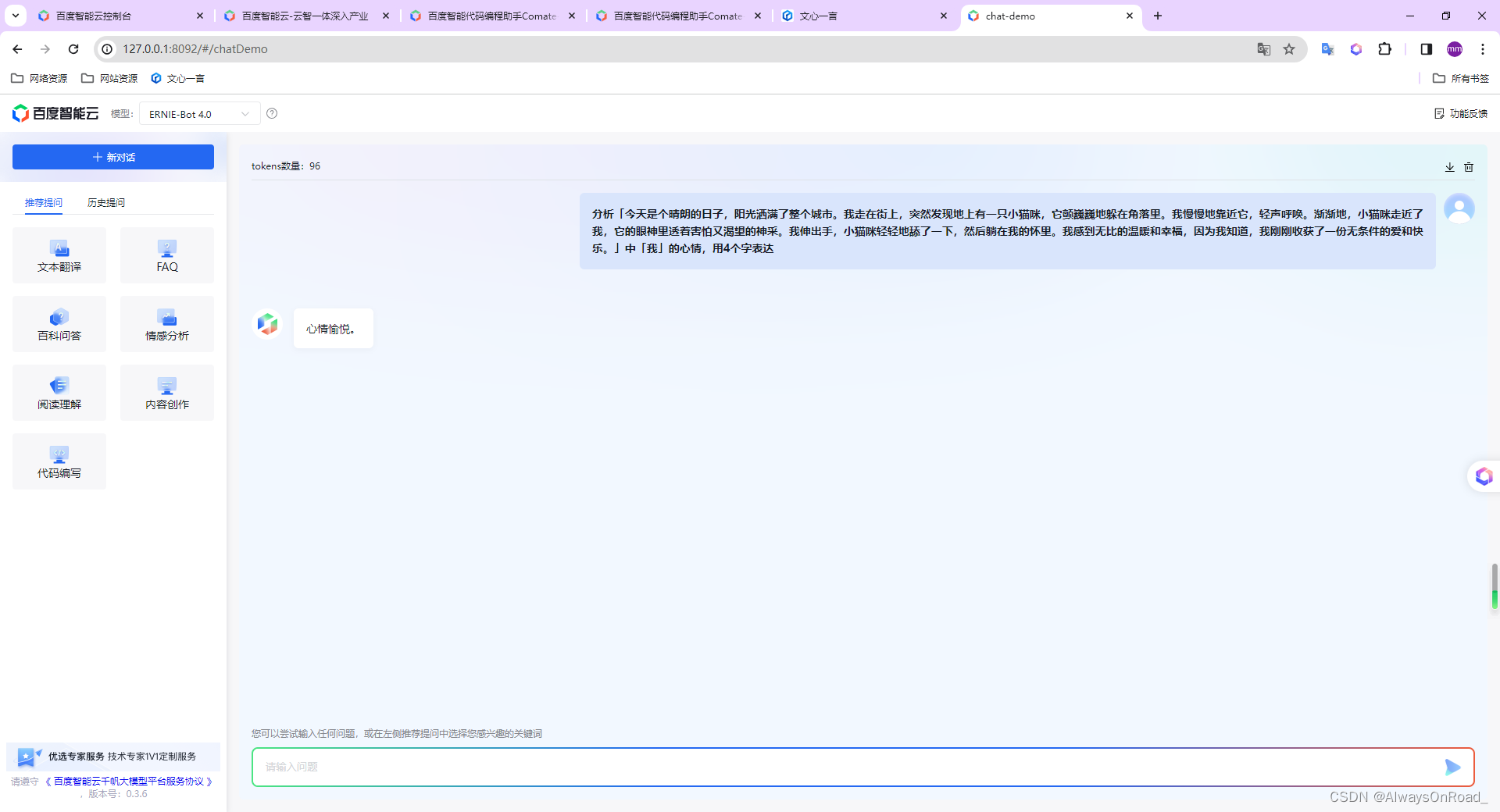Open the 百度智能云千帆大模型平台服务协议 link
The image size is (1500, 812).
click(129, 782)
